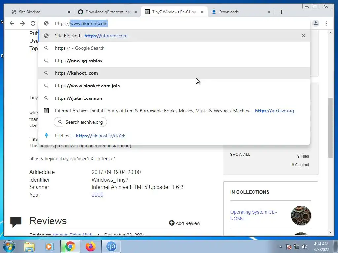Viewport: 338px width, 253px height.
Task: Click the page scrollbar up arrow
Action: click(x=330, y=33)
